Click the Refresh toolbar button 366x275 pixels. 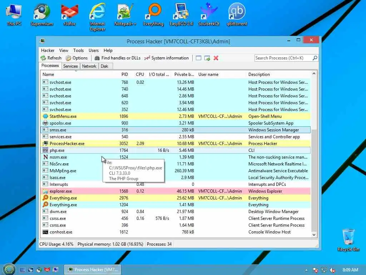(51, 58)
